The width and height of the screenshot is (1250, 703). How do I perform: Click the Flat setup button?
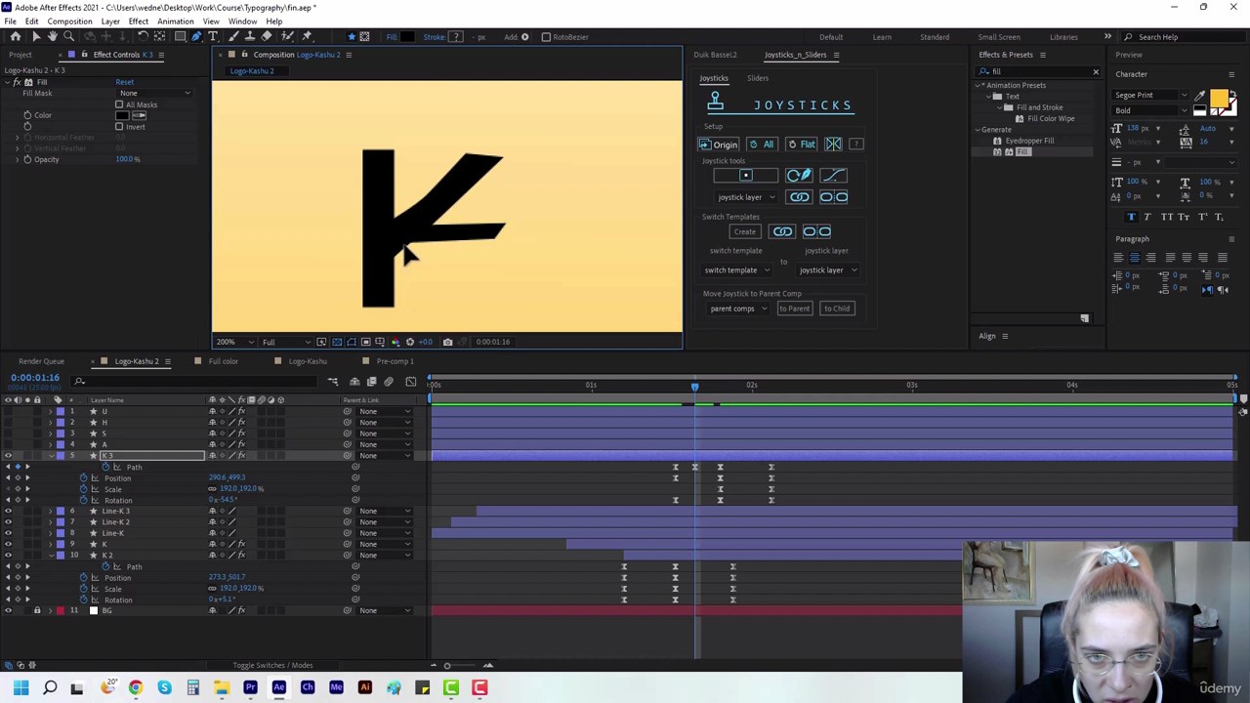point(802,145)
